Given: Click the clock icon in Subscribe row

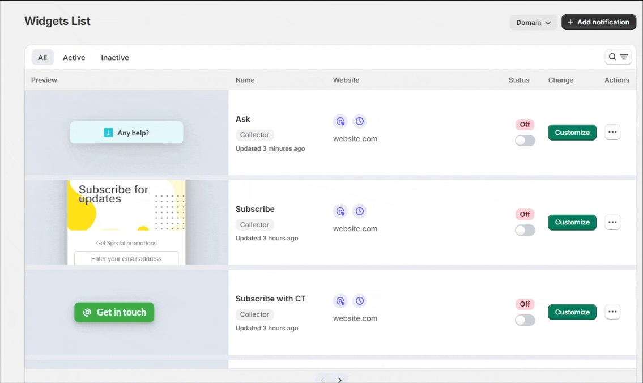Looking at the screenshot, I should (359, 211).
